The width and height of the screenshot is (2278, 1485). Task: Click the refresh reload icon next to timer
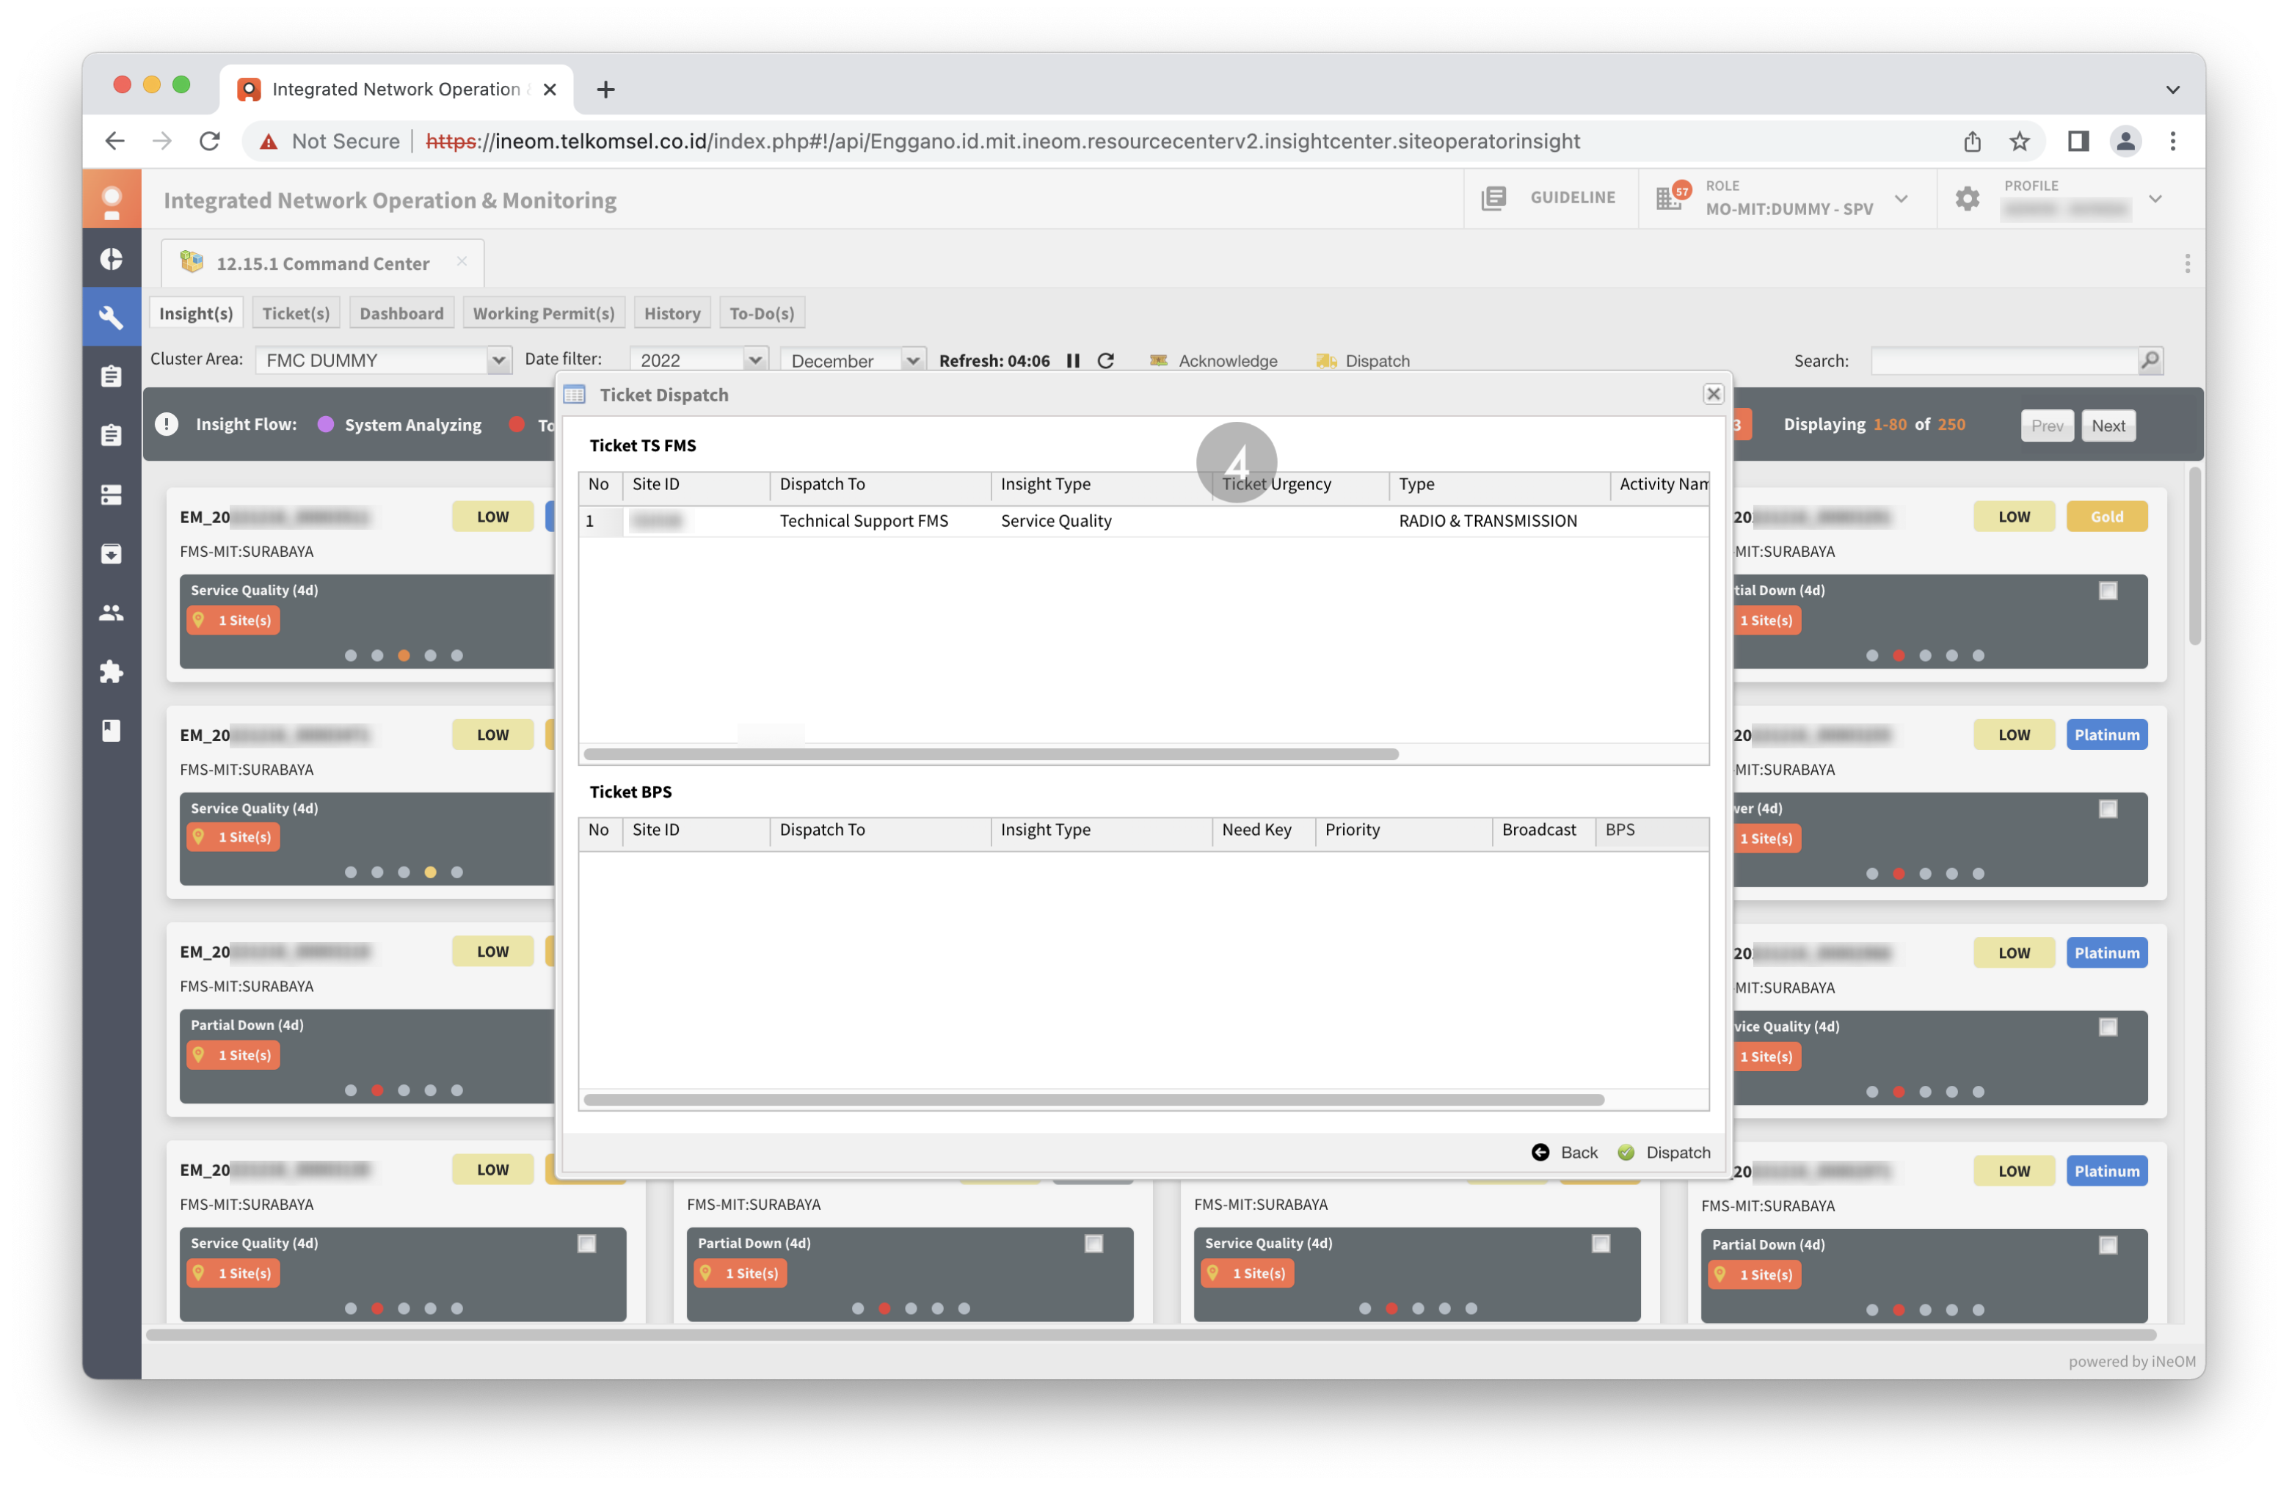(1105, 361)
